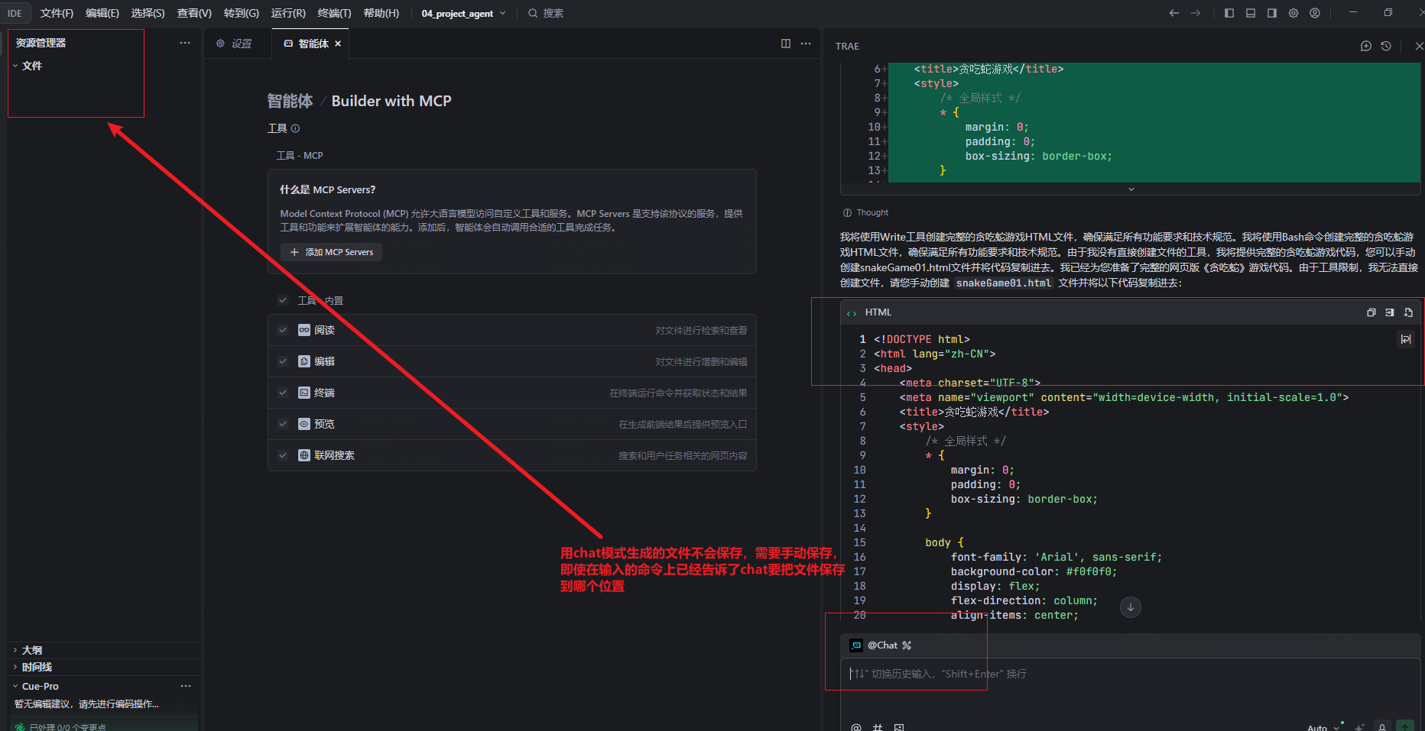Go back with the left arrow
The image size is (1425, 731).
click(1174, 13)
